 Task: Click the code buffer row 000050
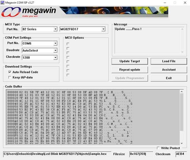click(70, 106)
